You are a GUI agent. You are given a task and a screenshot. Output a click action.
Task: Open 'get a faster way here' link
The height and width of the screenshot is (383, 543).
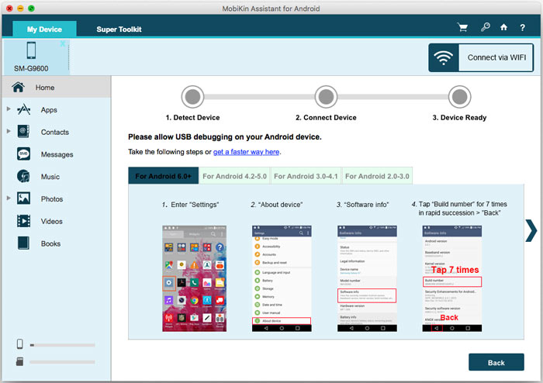pyautogui.click(x=246, y=152)
